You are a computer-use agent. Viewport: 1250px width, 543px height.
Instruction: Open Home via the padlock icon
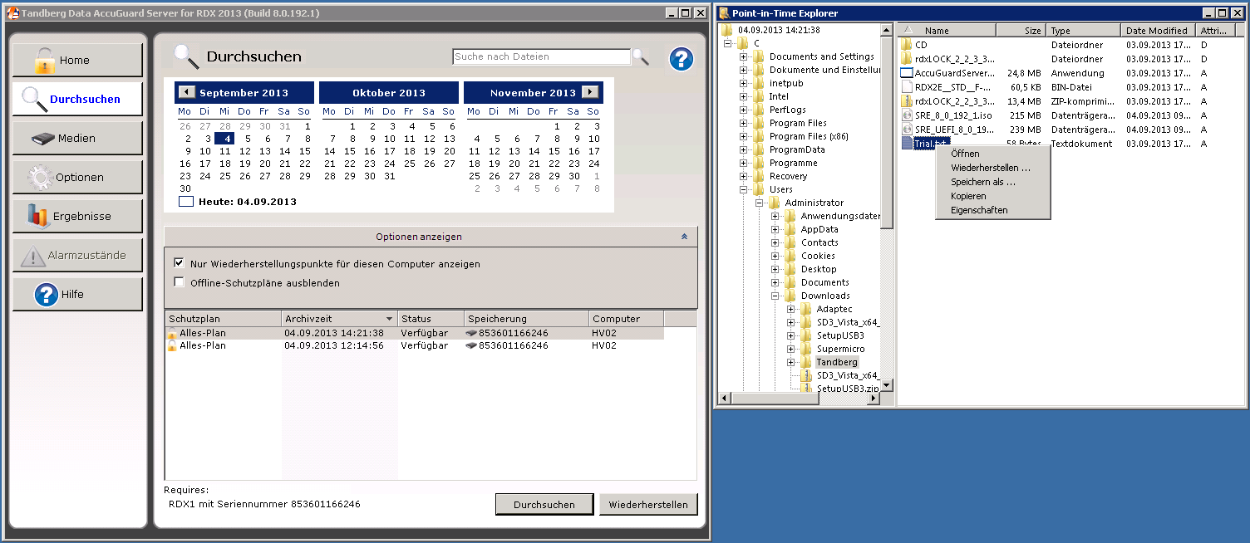(45, 60)
